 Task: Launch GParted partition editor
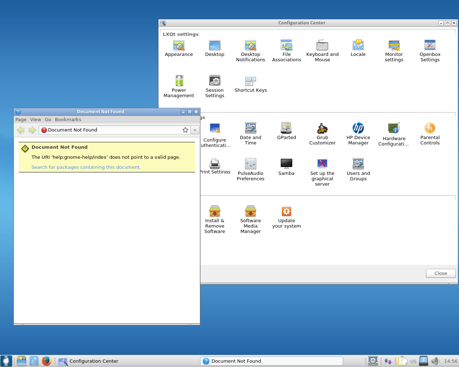(x=287, y=131)
